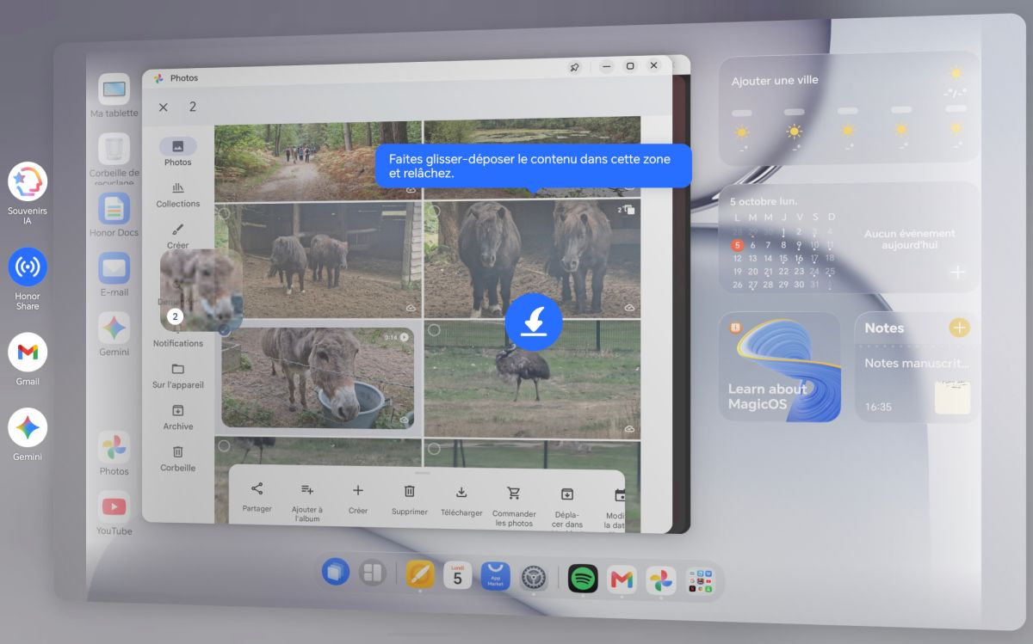Open the forest path photo thumbnail
The width and height of the screenshot is (1033, 644).
(x=318, y=161)
